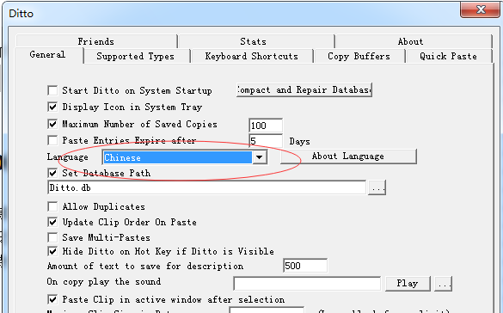The image size is (503, 313).
Task: Click the Play sound button
Action: 408,284
